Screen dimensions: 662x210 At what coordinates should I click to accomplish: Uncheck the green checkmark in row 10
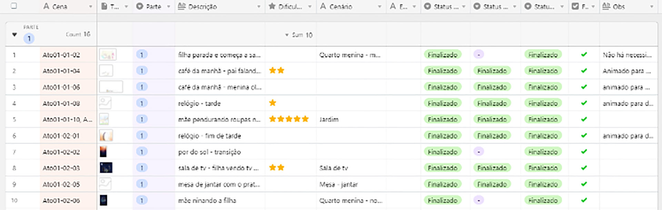click(x=584, y=200)
